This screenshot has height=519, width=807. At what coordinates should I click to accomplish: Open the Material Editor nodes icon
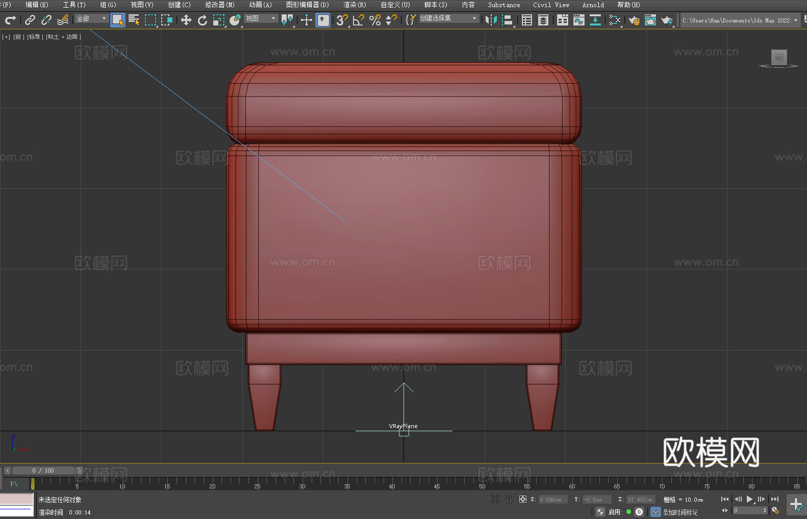pyautogui.click(x=615, y=20)
